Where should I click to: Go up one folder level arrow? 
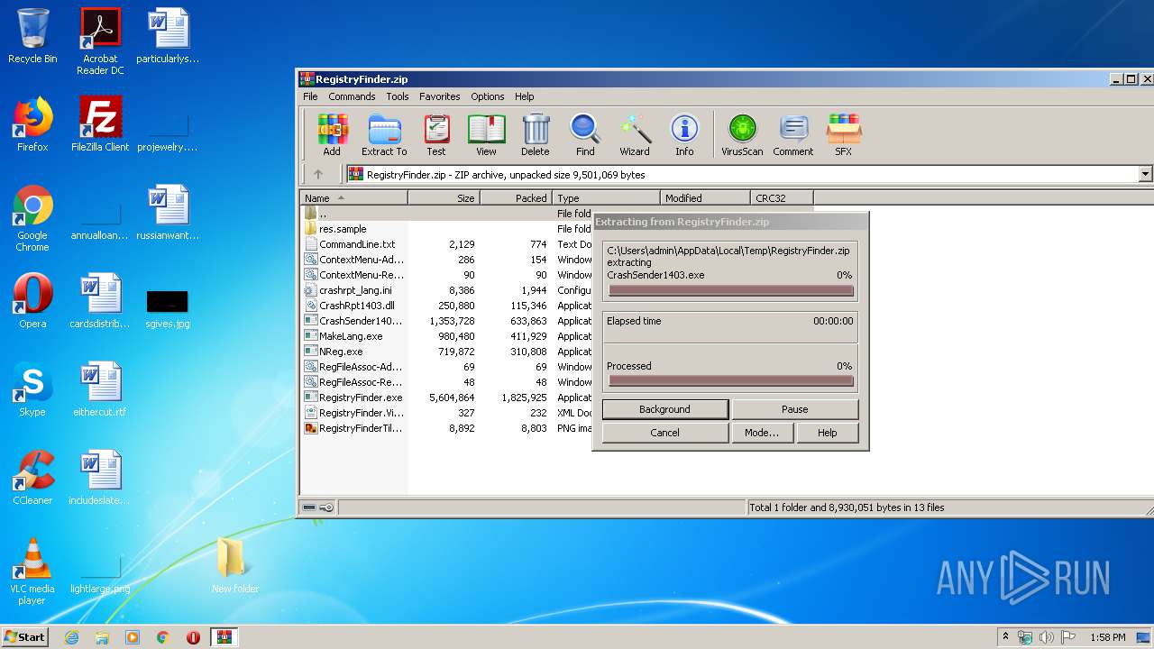(318, 175)
